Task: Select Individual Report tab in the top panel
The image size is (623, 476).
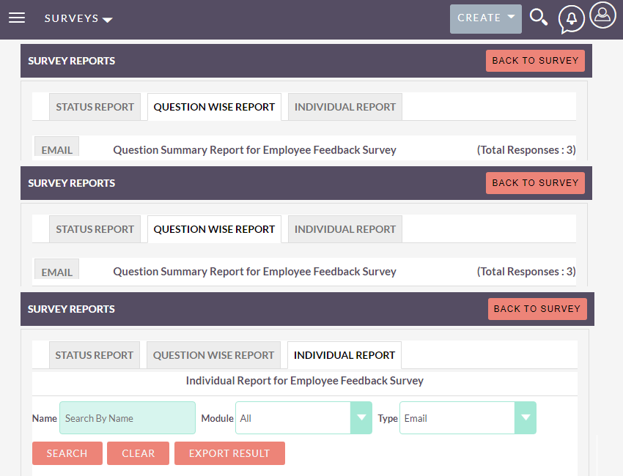Action: (x=345, y=107)
